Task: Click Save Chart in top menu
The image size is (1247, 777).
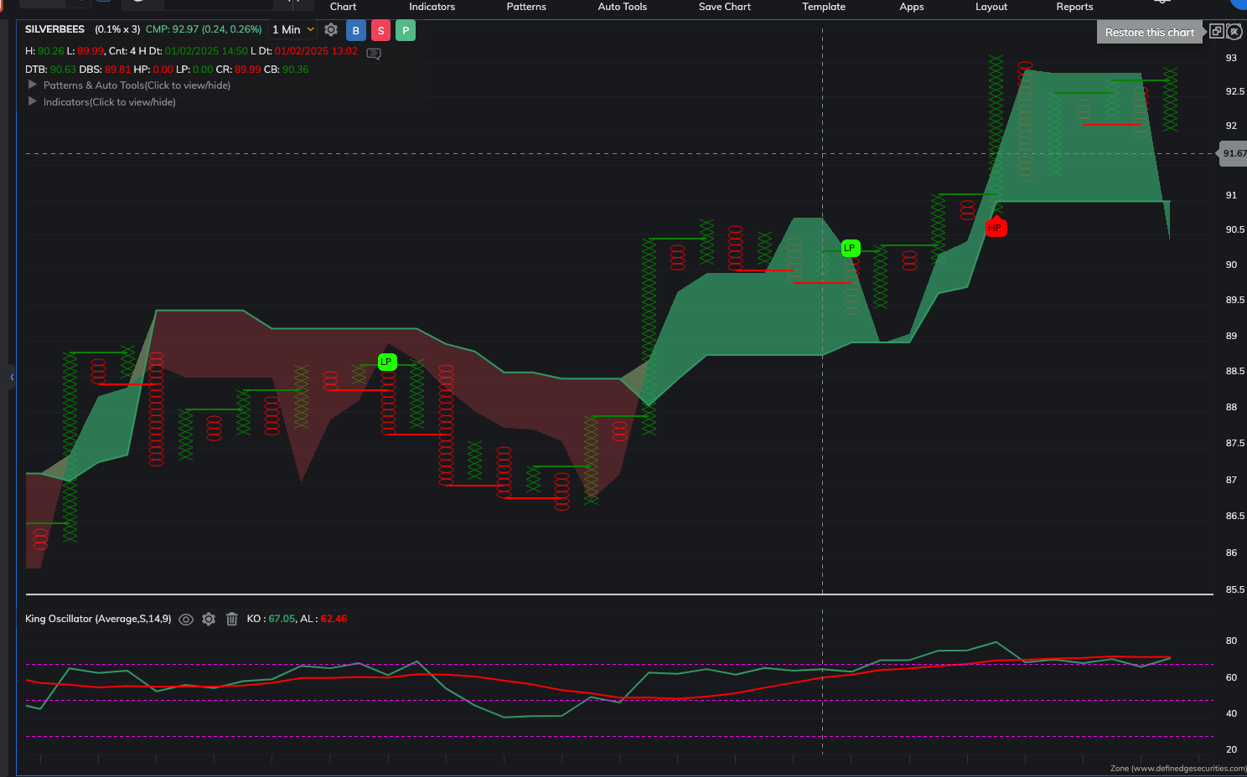Action: tap(725, 7)
